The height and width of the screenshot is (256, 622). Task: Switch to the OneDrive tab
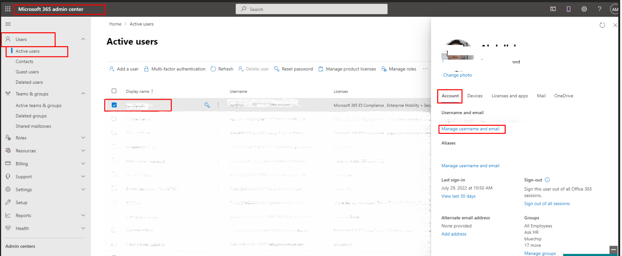point(564,96)
